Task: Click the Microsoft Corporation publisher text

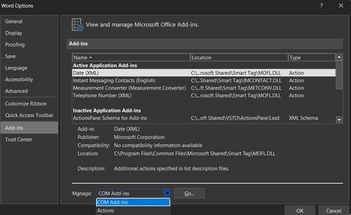Action: pyautogui.click(x=139, y=137)
